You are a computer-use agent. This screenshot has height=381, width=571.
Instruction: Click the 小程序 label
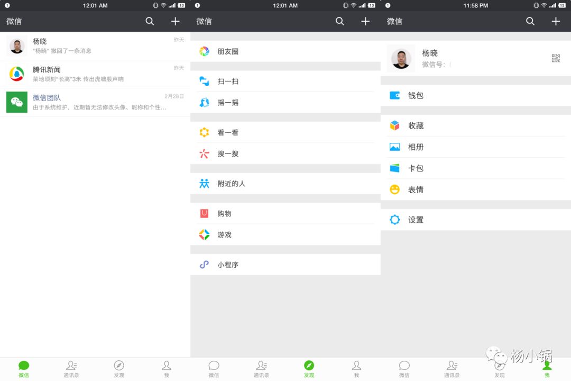(x=228, y=265)
